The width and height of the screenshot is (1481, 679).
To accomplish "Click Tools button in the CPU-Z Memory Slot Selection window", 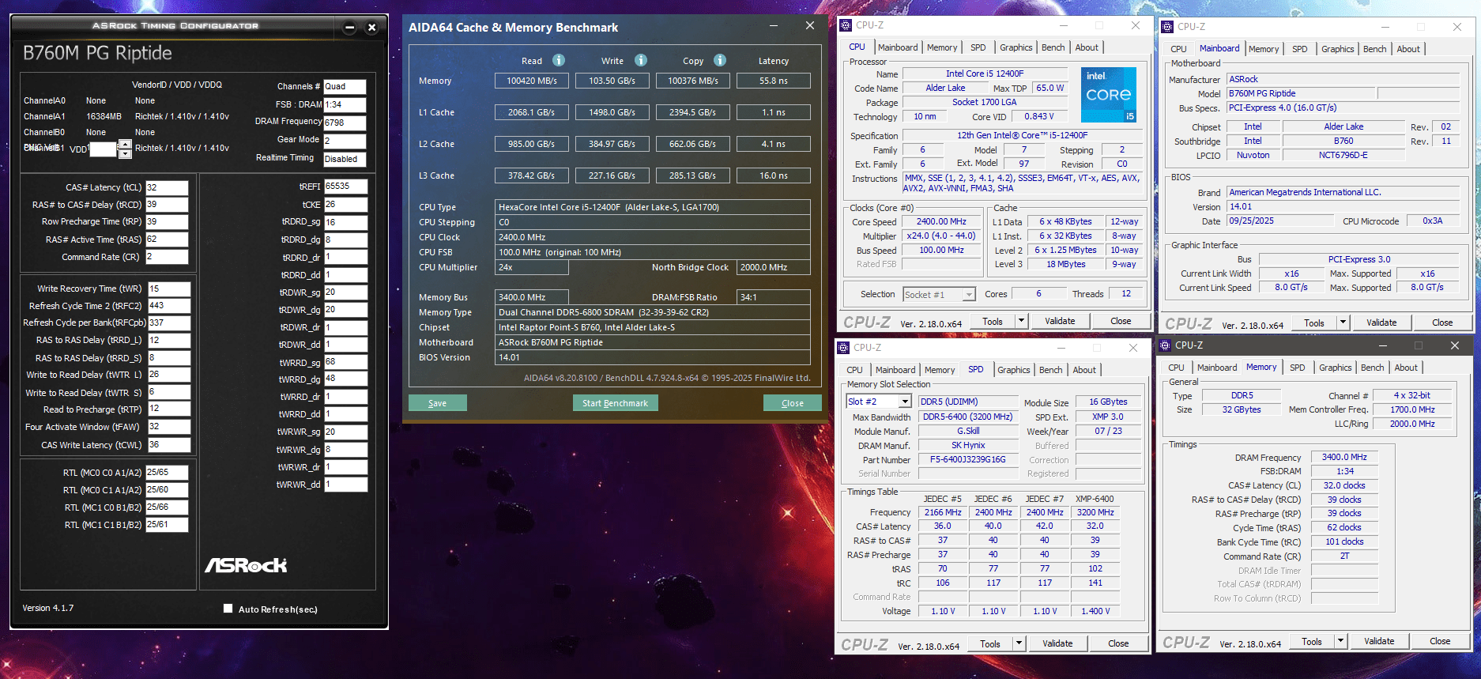I will click(990, 643).
